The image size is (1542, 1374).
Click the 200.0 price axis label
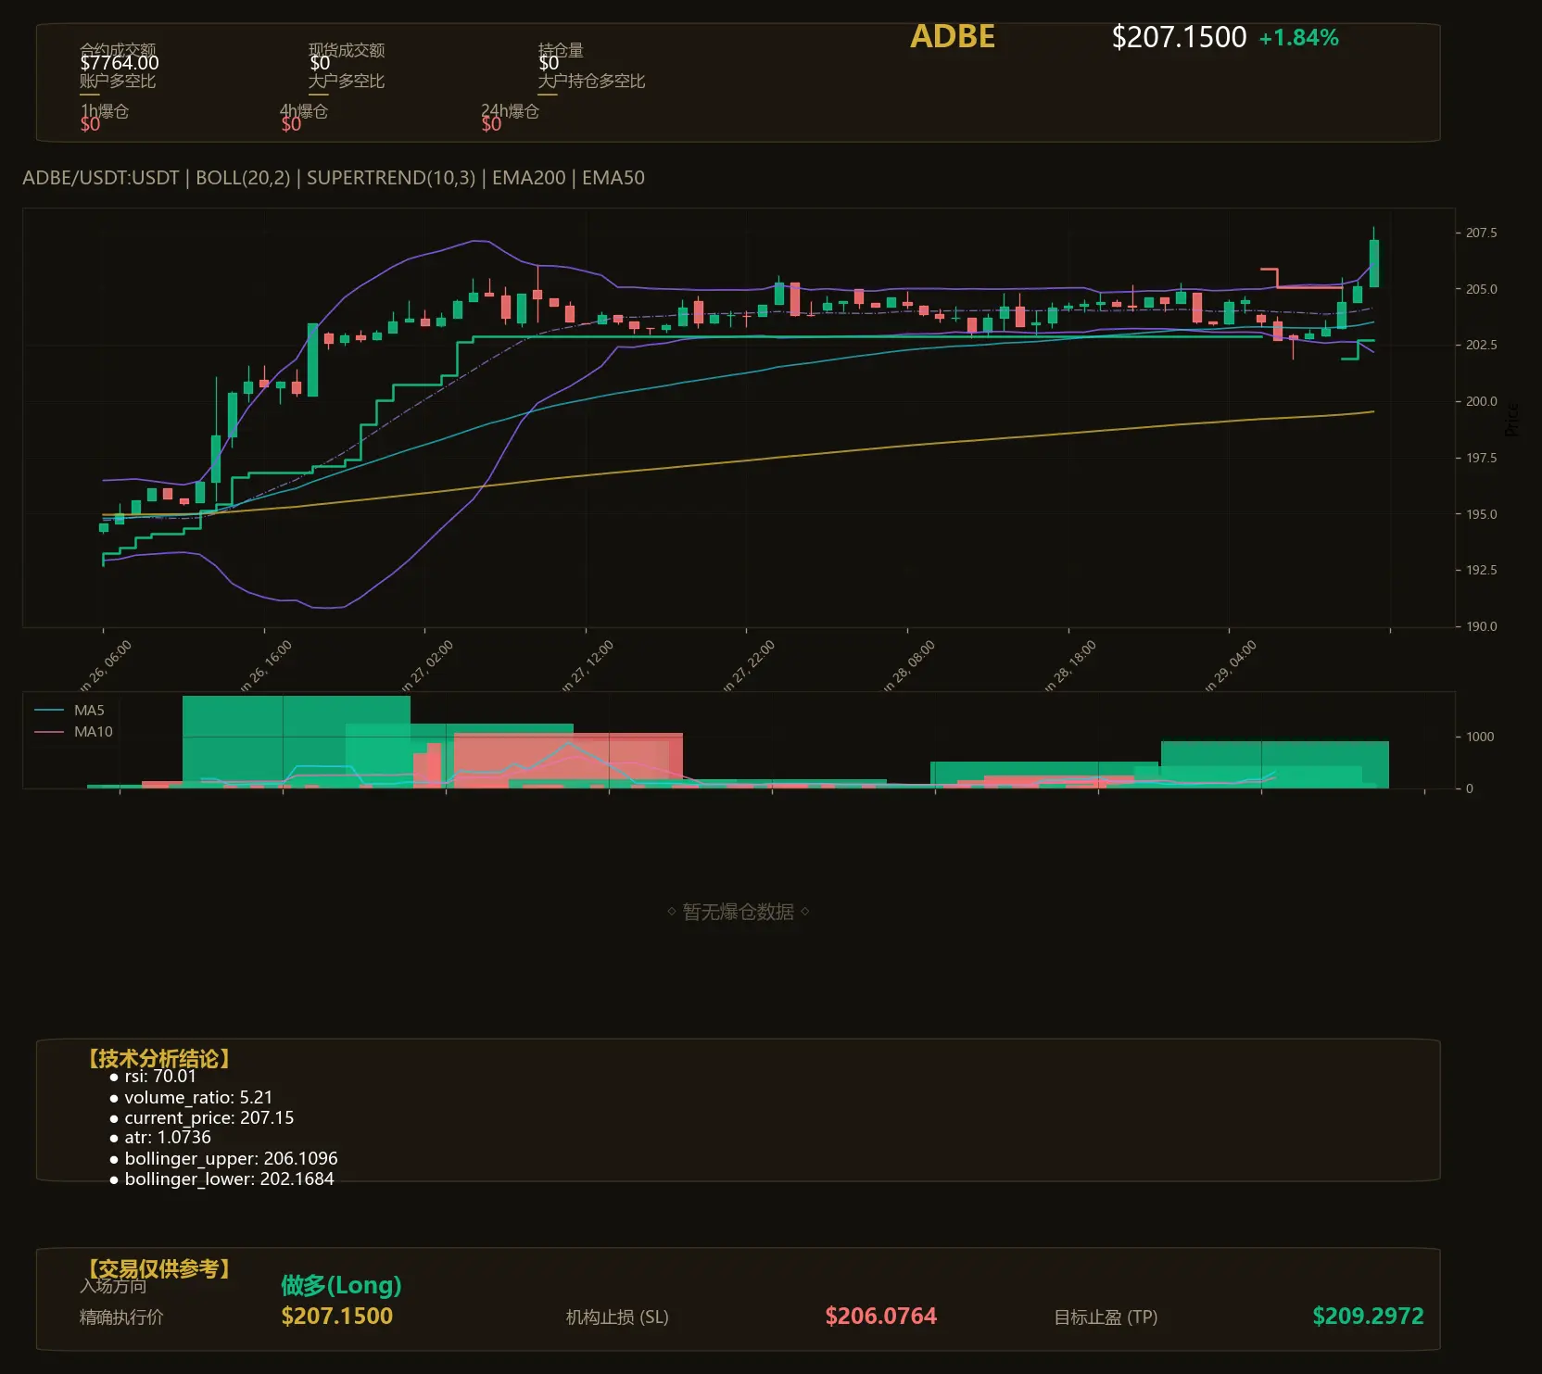pos(1481,401)
